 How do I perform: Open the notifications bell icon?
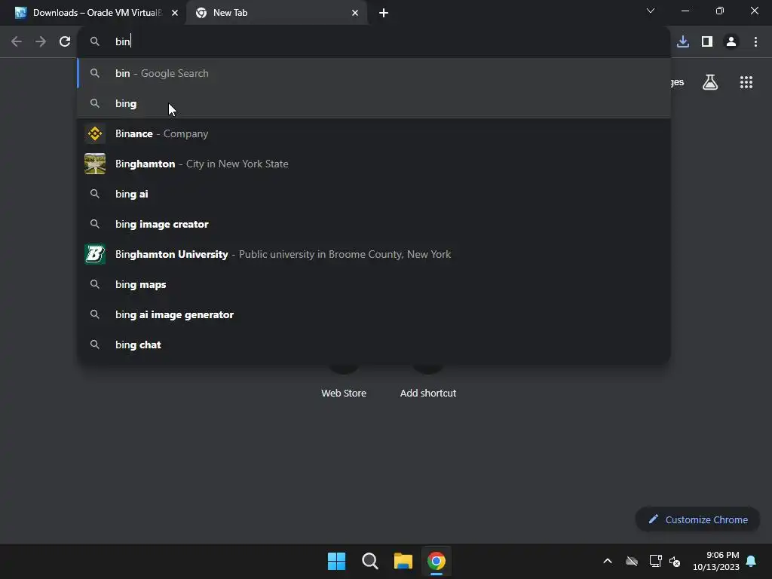(752, 561)
